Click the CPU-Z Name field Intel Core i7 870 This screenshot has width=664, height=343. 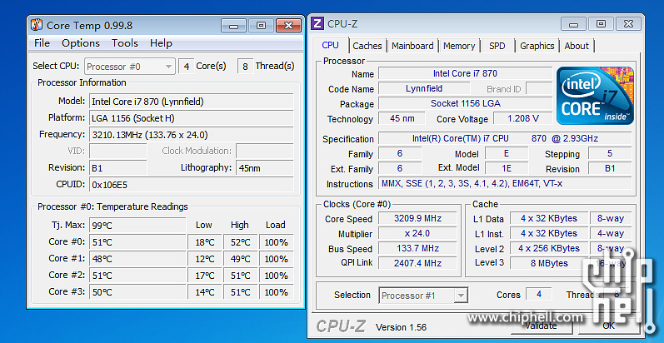point(465,73)
